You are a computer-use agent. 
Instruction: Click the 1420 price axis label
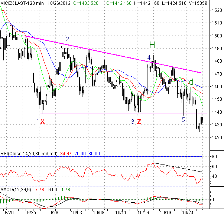(217, 137)
